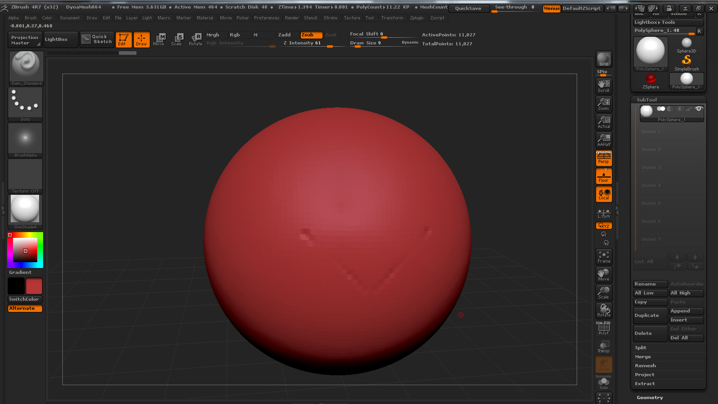Toggle PolySphere_1 subtool eye visibility
Image resolution: width=718 pixels, height=404 pixels.
698,109
